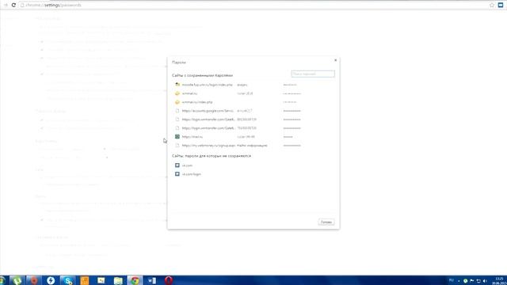Click the masked password of google account row
Viewport: 507px width, 285px height.
tap(292, 111)
